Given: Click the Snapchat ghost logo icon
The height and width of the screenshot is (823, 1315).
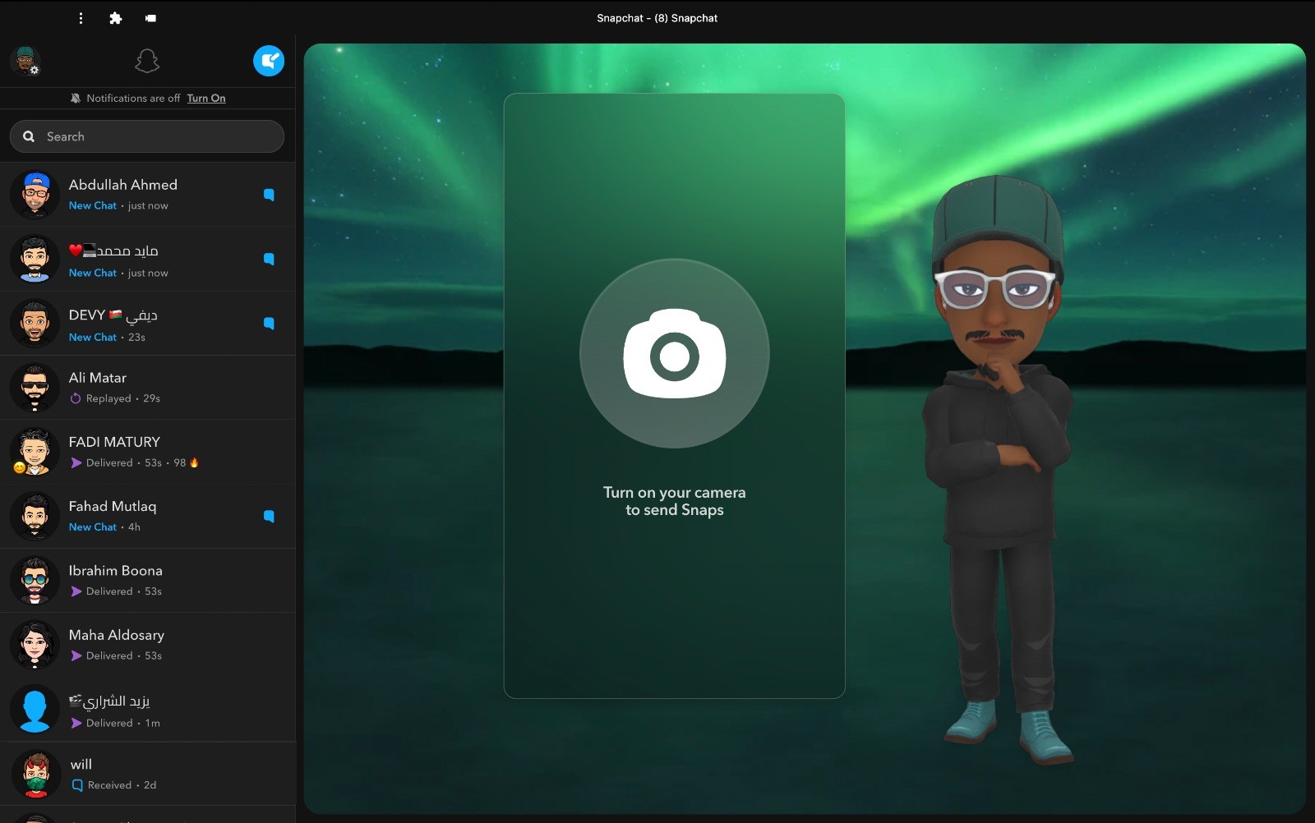Looking at the screenshot, I should [147, 61].
